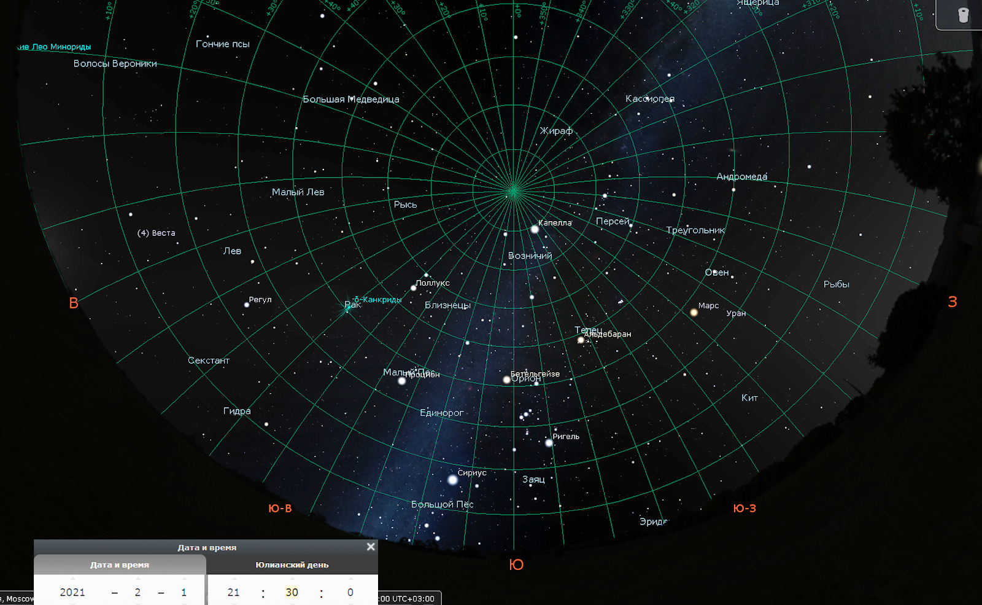Click the year field showing 2021
The height and width of the screenshot is (605, 982).
coord(72,593)
